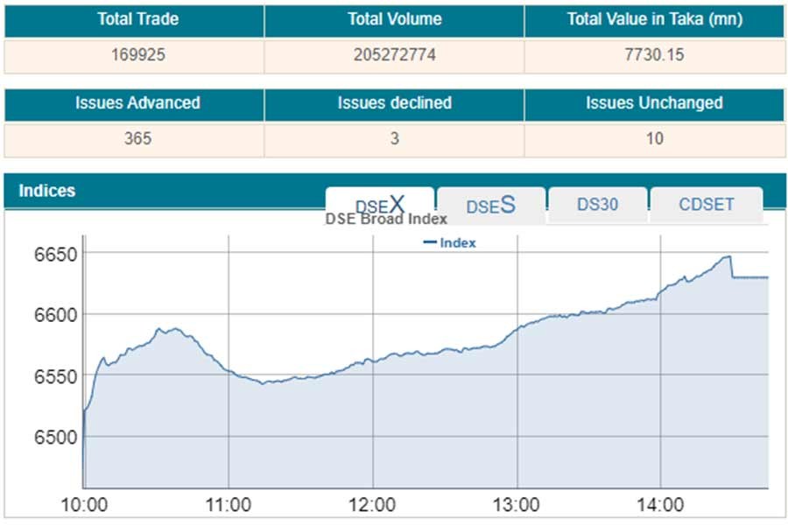The height and width of the screenshot is (525, 788).
Task: Select the 7730.15 total value cell
Action: coord(654,56)
